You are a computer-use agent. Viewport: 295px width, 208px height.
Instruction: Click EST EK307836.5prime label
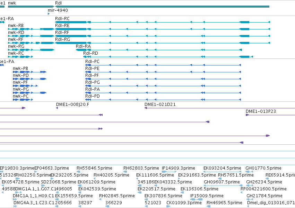(163, 196)
